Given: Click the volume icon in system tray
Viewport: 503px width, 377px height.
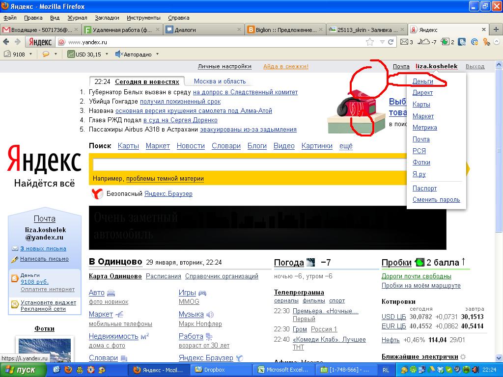Looking at the screenshot, I should (475, 370).
